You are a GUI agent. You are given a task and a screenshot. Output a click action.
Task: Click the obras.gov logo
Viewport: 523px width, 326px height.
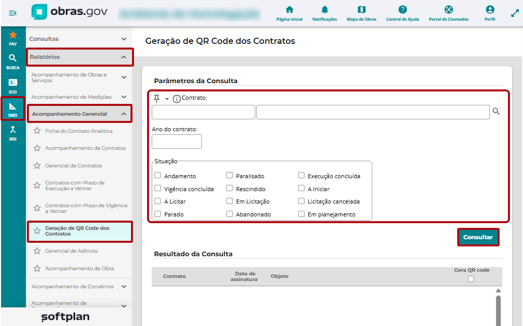click(x=69, y=12)
